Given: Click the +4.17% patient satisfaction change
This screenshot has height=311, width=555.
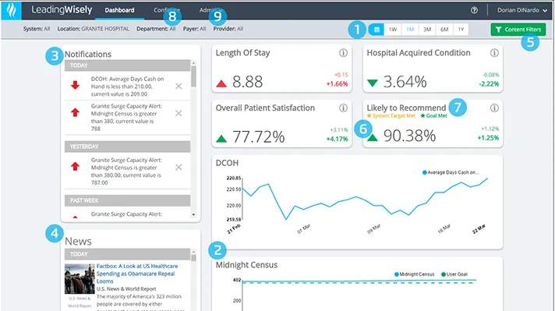Looking at the screenshot, I should click(337, 139).
